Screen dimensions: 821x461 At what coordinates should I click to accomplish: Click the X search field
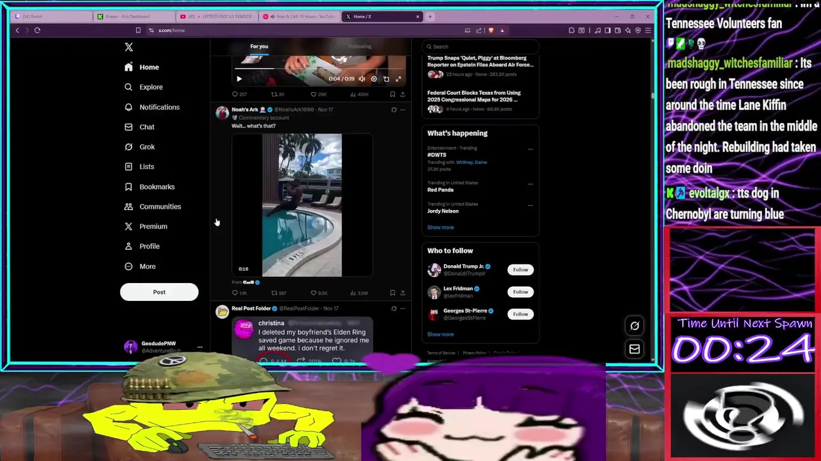coord(480,46)
